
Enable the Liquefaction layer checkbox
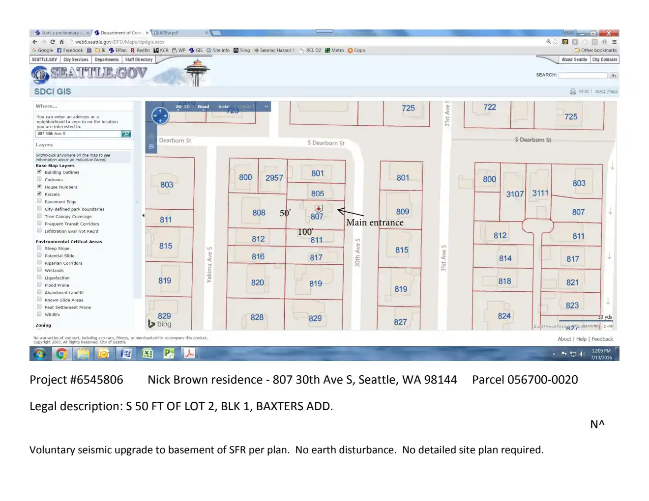(x=39, y=278)
